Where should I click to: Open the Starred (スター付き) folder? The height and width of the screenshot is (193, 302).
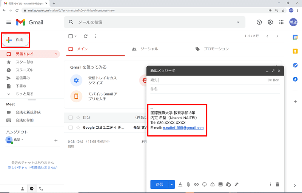pyautogui.click(x=25, y=62)
